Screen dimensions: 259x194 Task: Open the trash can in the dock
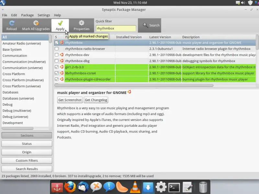click(x=203, y=187)
